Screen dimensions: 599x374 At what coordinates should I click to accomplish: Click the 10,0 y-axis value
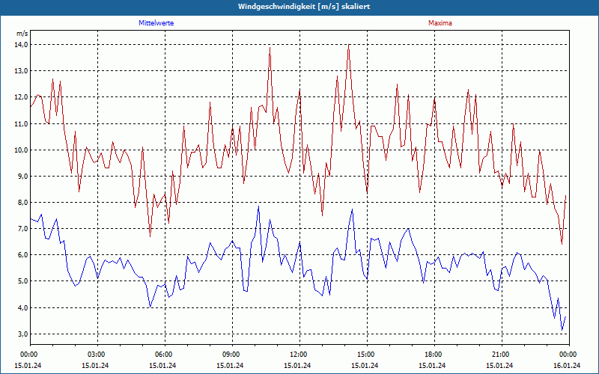click(22, 150)
